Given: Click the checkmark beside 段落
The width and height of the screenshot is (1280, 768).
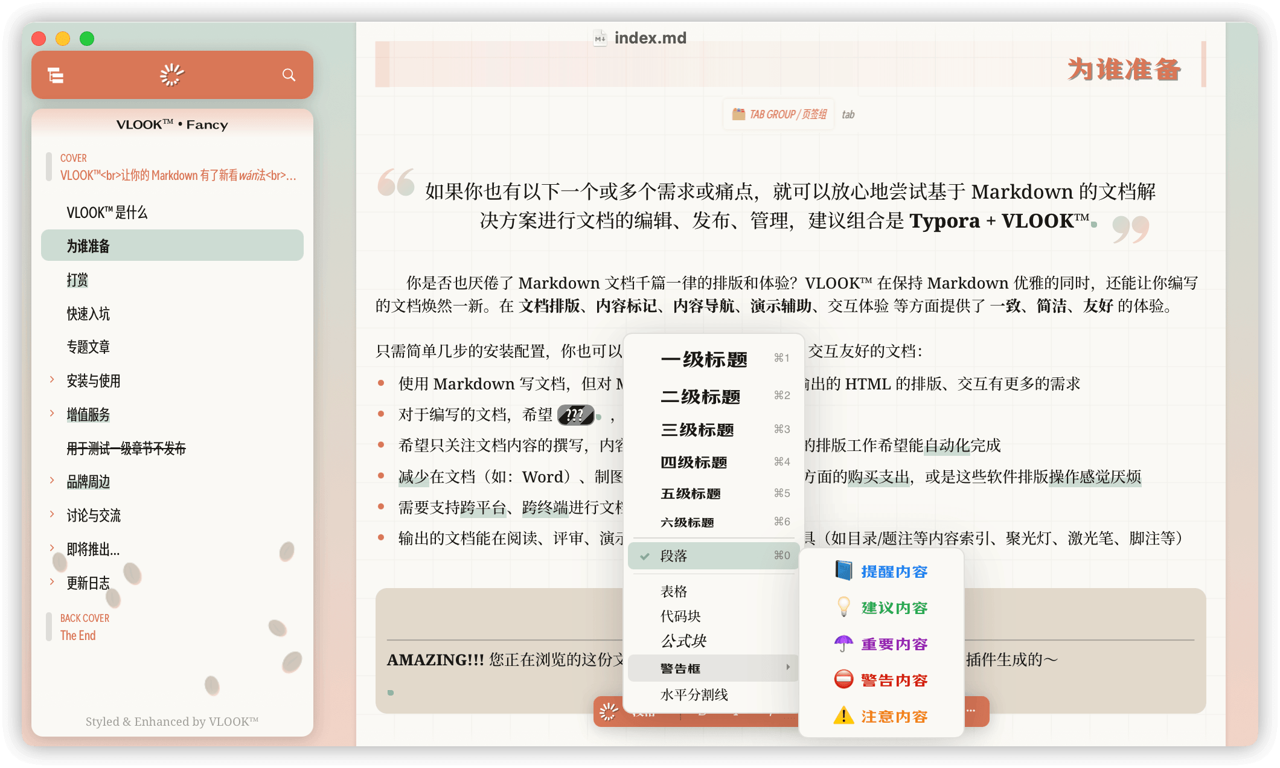Looking at the screenshot, I should click(x=645, y=556).
